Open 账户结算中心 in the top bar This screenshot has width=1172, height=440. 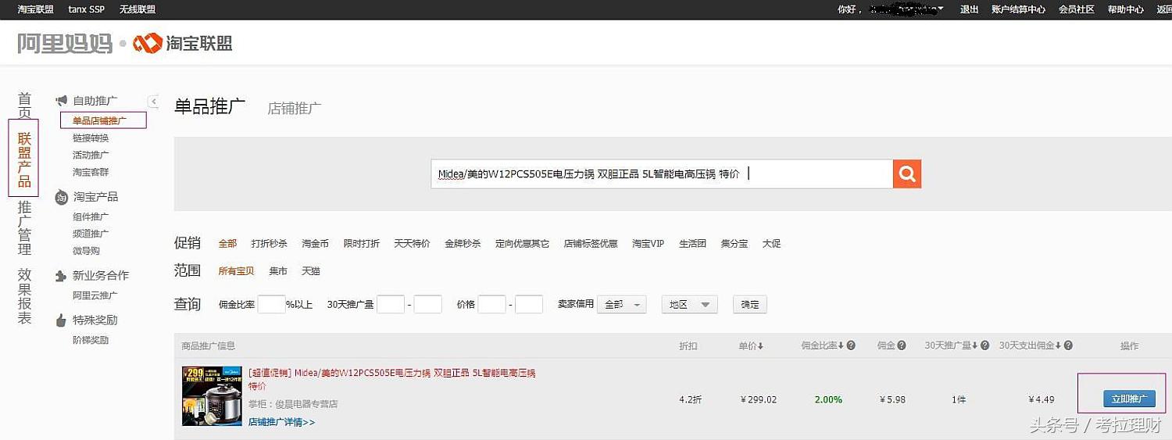1018,9
